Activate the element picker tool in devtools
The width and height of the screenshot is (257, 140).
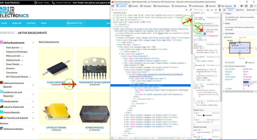113,6
